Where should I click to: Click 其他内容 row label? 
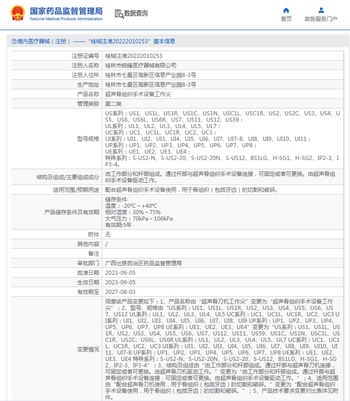88,244
